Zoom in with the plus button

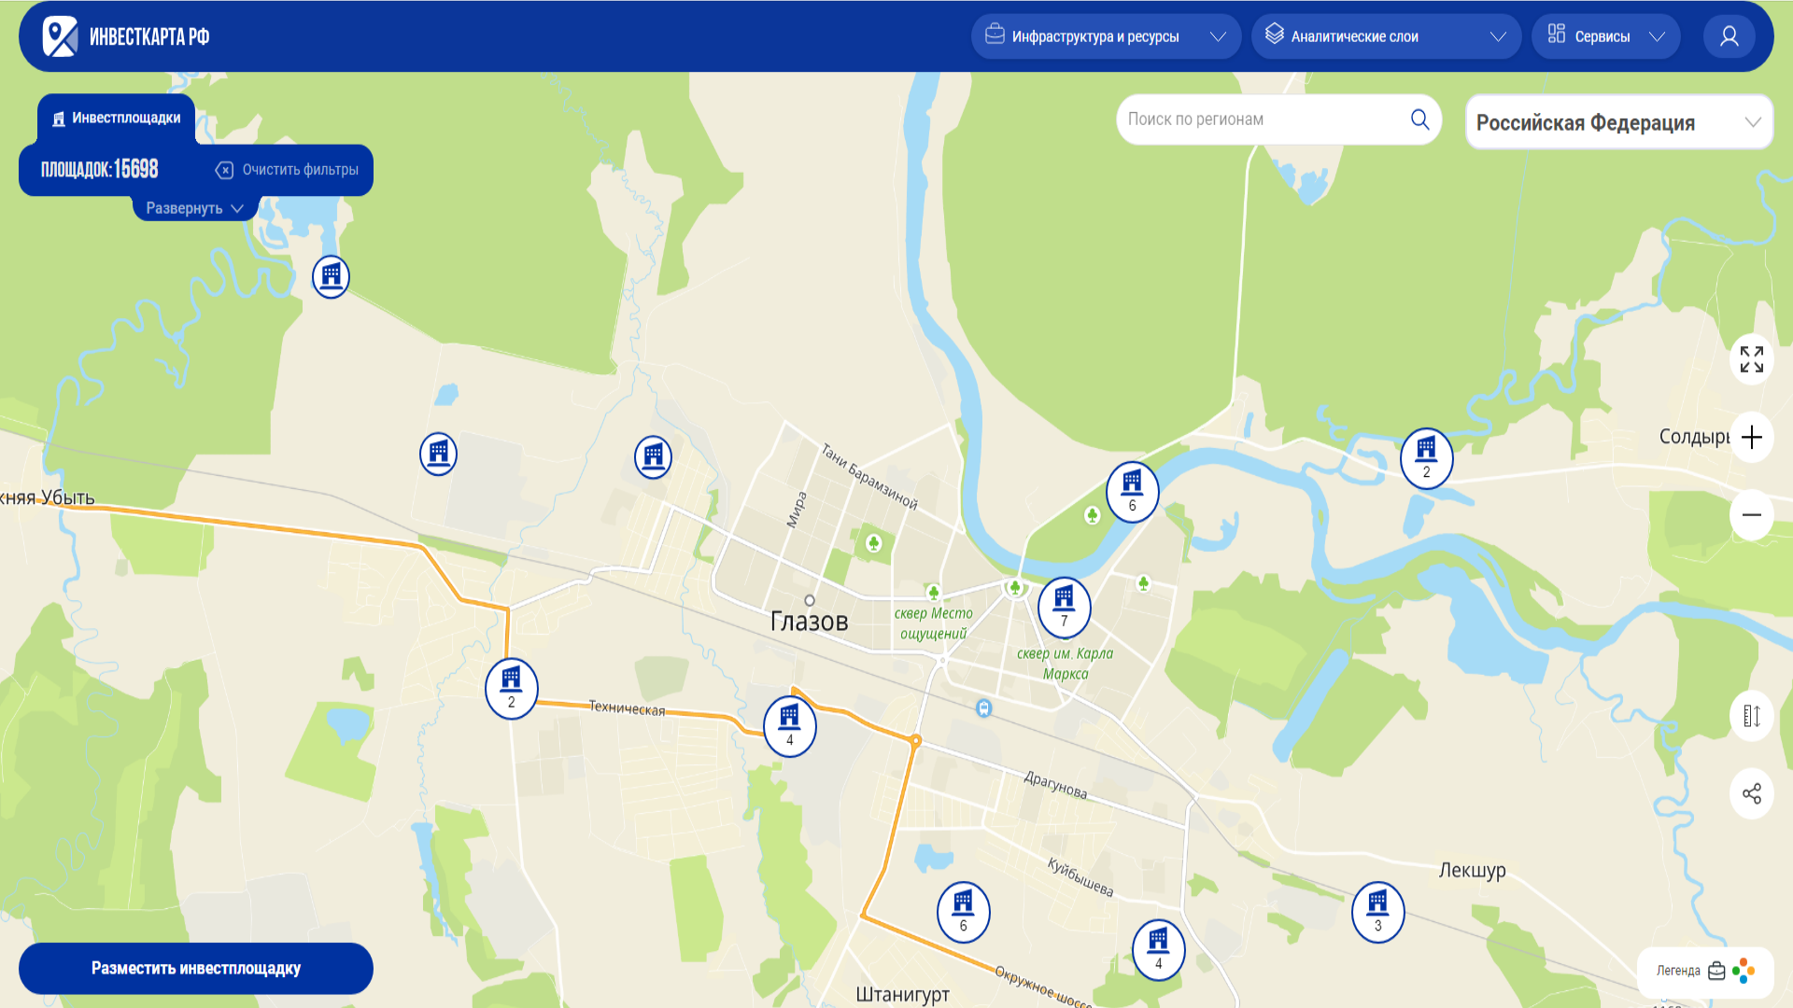(x=1751, y=437)
